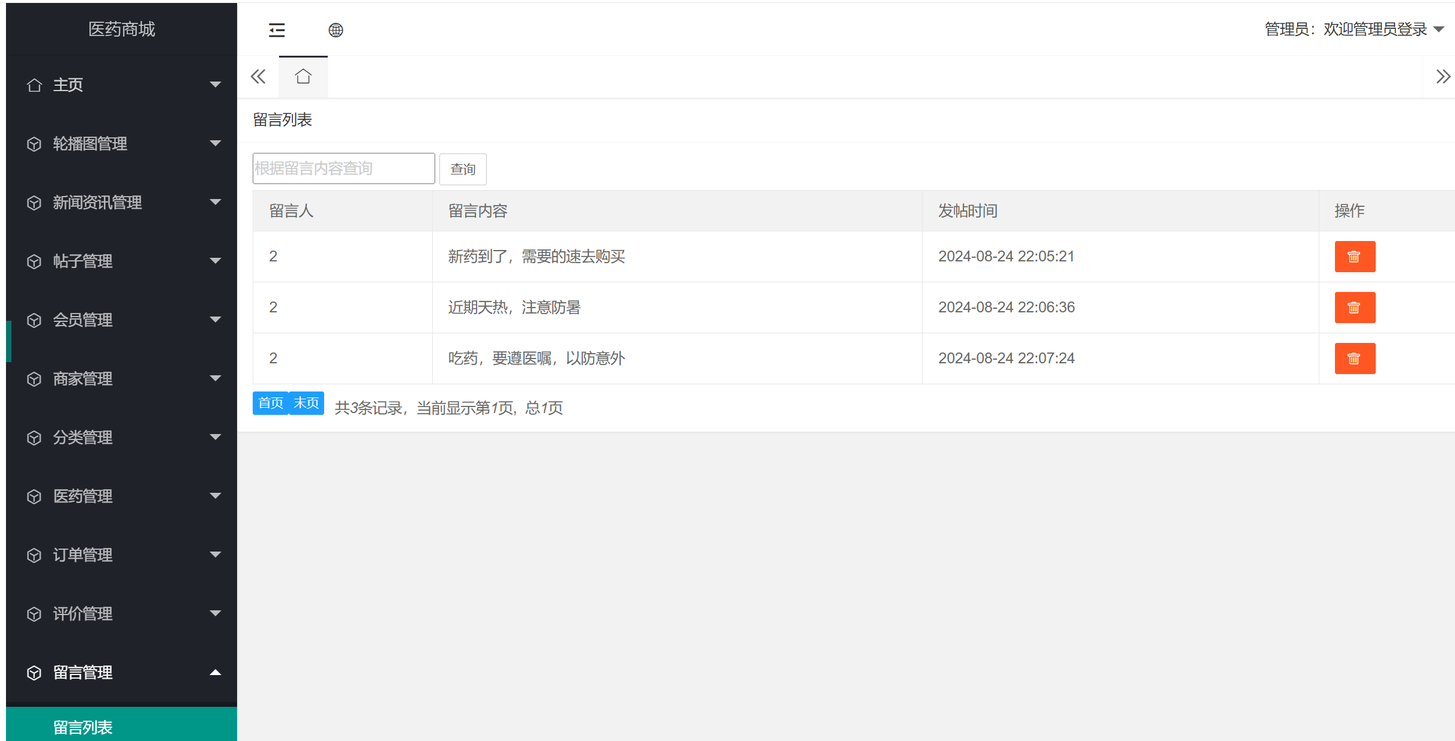Select the home icon tab
This screenshot has height=741, width=1455.
tap(303, 76)
